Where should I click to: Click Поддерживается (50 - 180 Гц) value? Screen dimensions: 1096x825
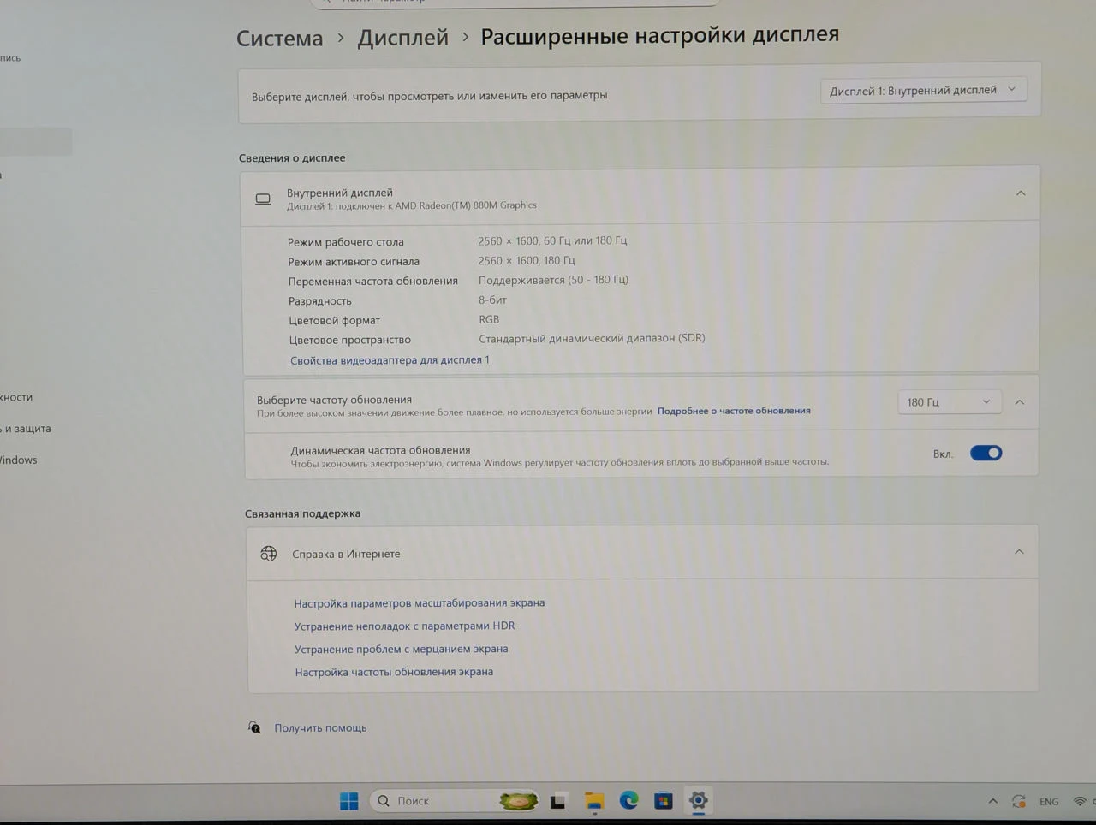[553, 280]
